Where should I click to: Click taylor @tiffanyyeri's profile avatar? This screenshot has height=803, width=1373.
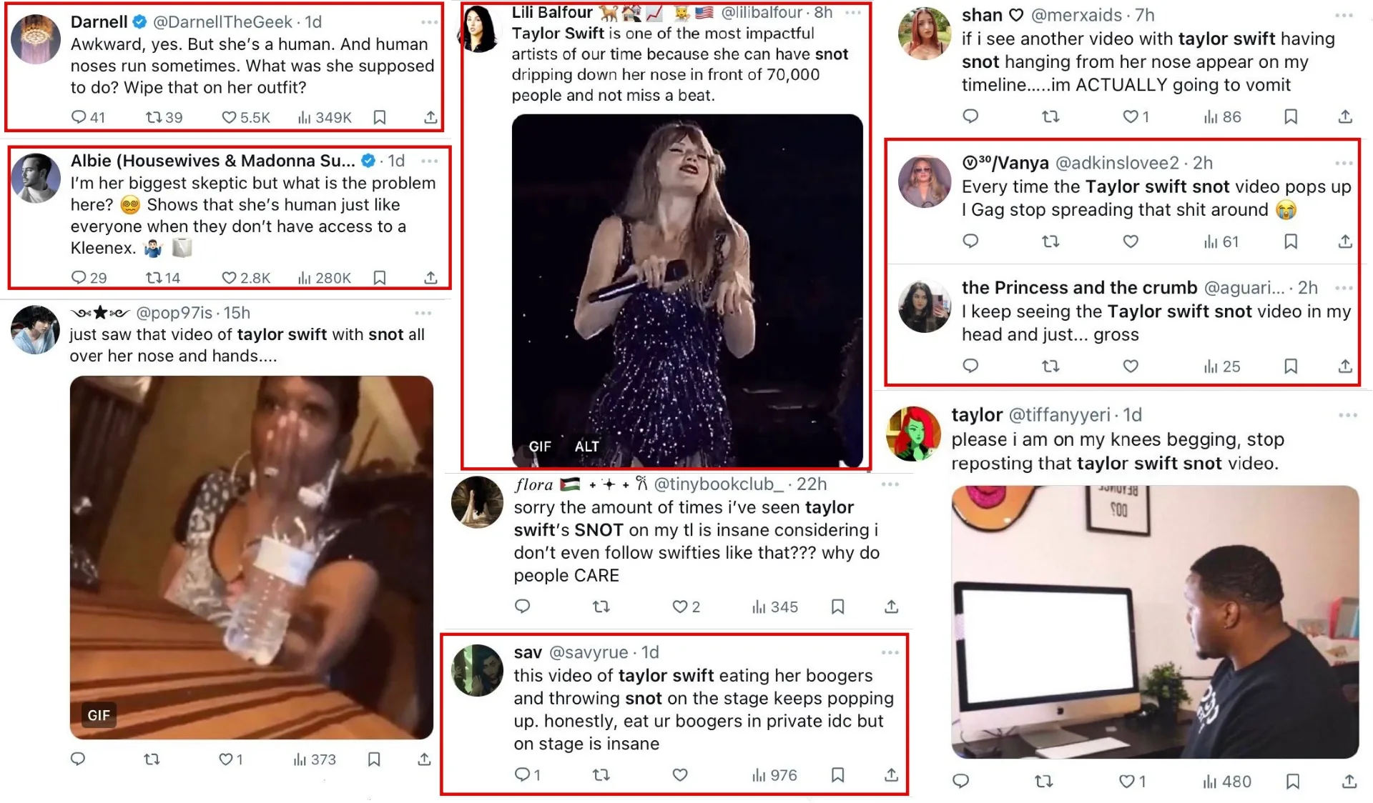coord(912,433)
